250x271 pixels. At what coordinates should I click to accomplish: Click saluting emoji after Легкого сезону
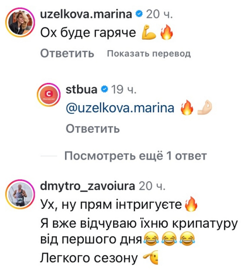[150, 257]
